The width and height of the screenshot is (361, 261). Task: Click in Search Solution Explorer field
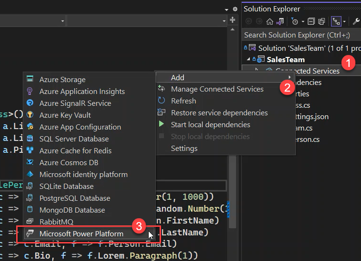tap(301, 35)
